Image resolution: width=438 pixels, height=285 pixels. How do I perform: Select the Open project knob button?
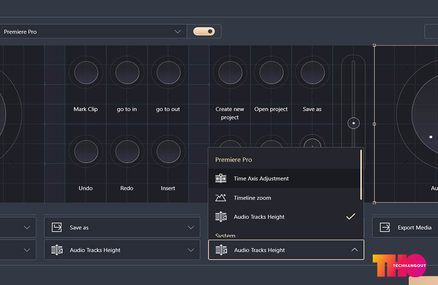(272, 72)
